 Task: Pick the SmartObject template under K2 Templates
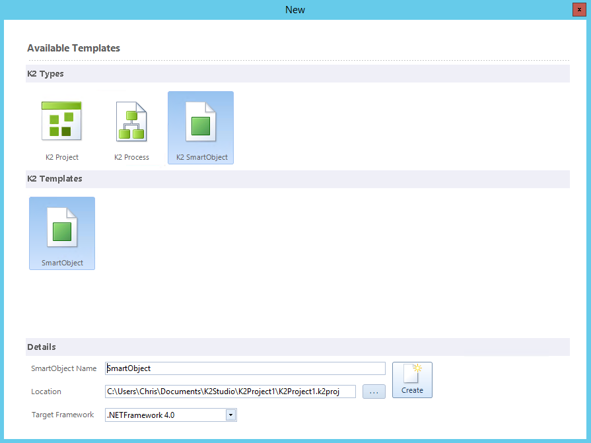62,233
